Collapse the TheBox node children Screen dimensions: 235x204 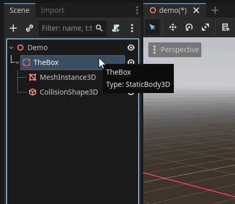coord(17,62)
